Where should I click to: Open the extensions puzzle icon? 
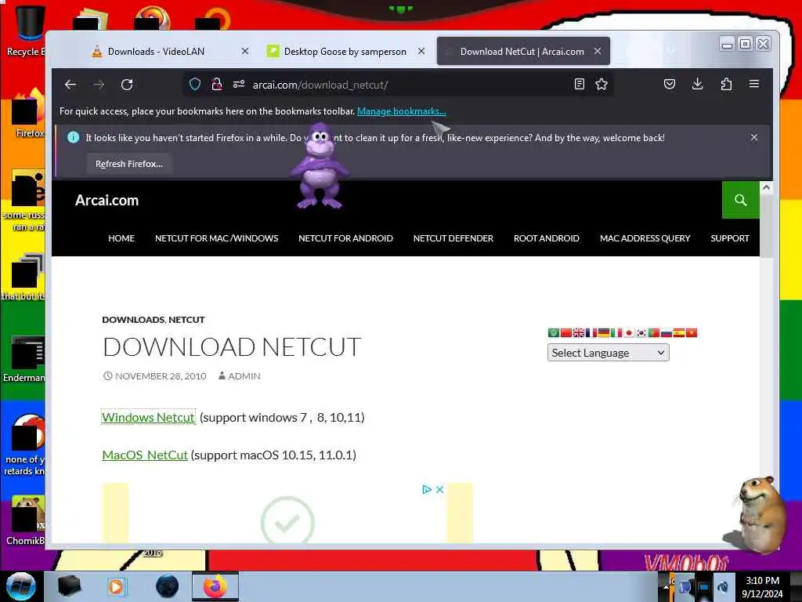point(726,84)
